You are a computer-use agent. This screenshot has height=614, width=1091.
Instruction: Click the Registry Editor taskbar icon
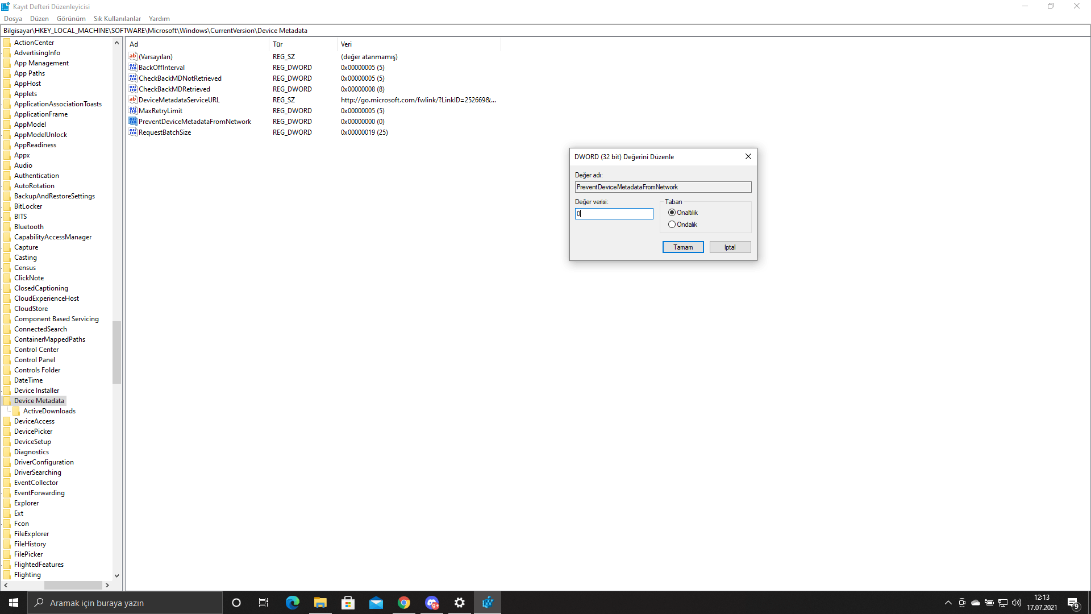pos(488,603)
